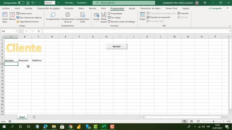Open the saved-status dropdown next to Guardado
232x130 pixels.
87,3
